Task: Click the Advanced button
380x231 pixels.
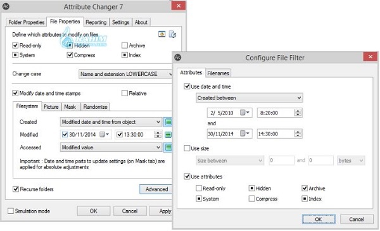Action: 156,189
